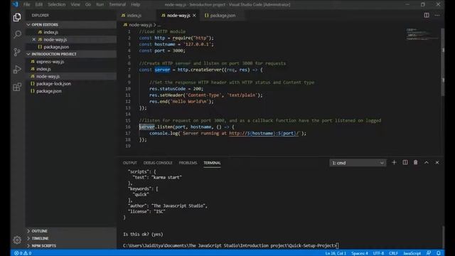Open the Terminal menu
Screen dimensions: 455x256
(117, 4)
